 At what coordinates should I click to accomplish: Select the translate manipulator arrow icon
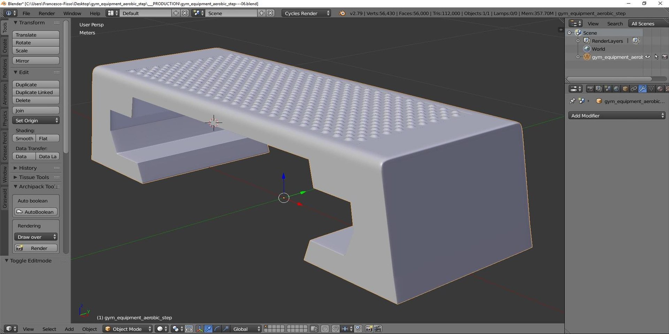point(208,329)
